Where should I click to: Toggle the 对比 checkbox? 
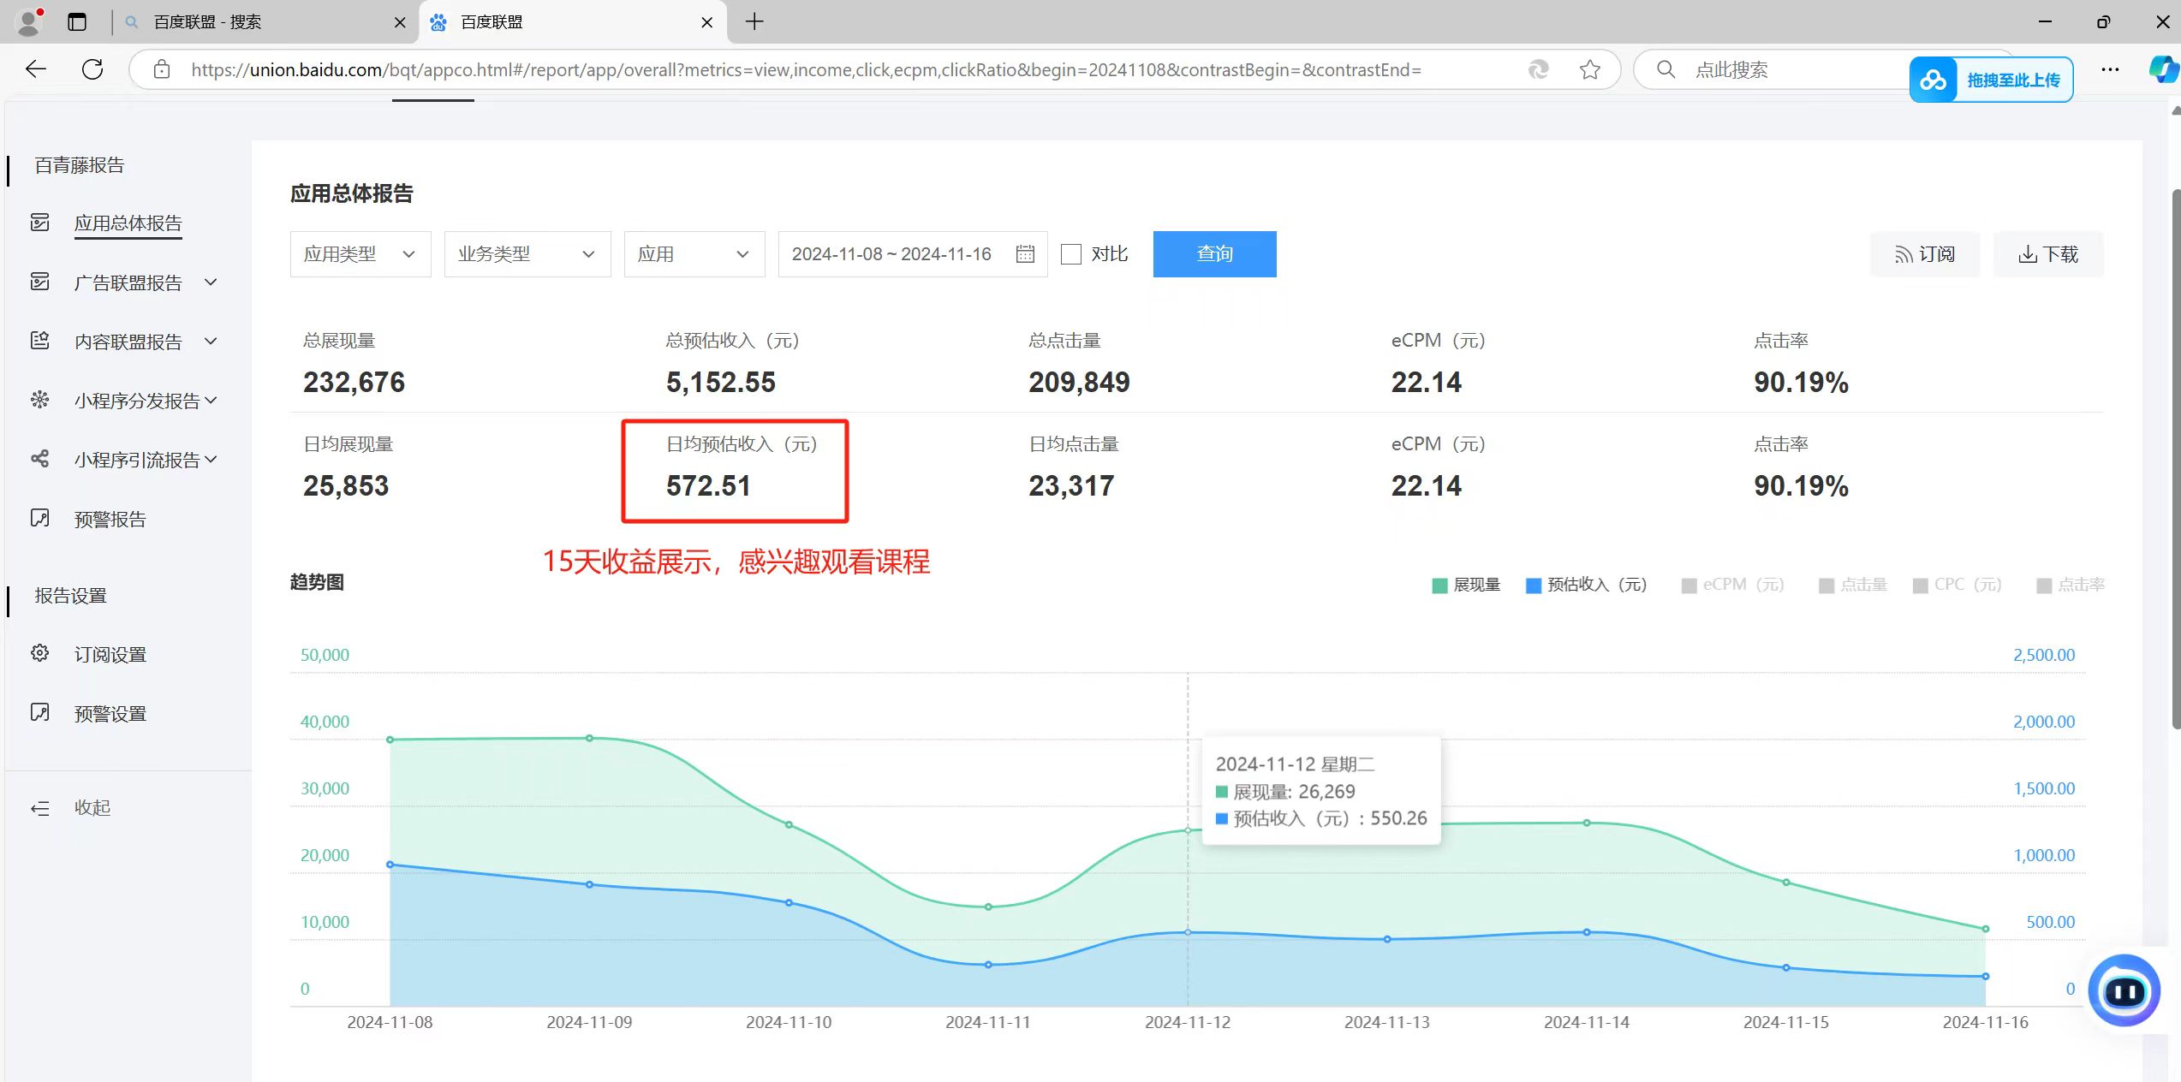[x=1071, y=254]
